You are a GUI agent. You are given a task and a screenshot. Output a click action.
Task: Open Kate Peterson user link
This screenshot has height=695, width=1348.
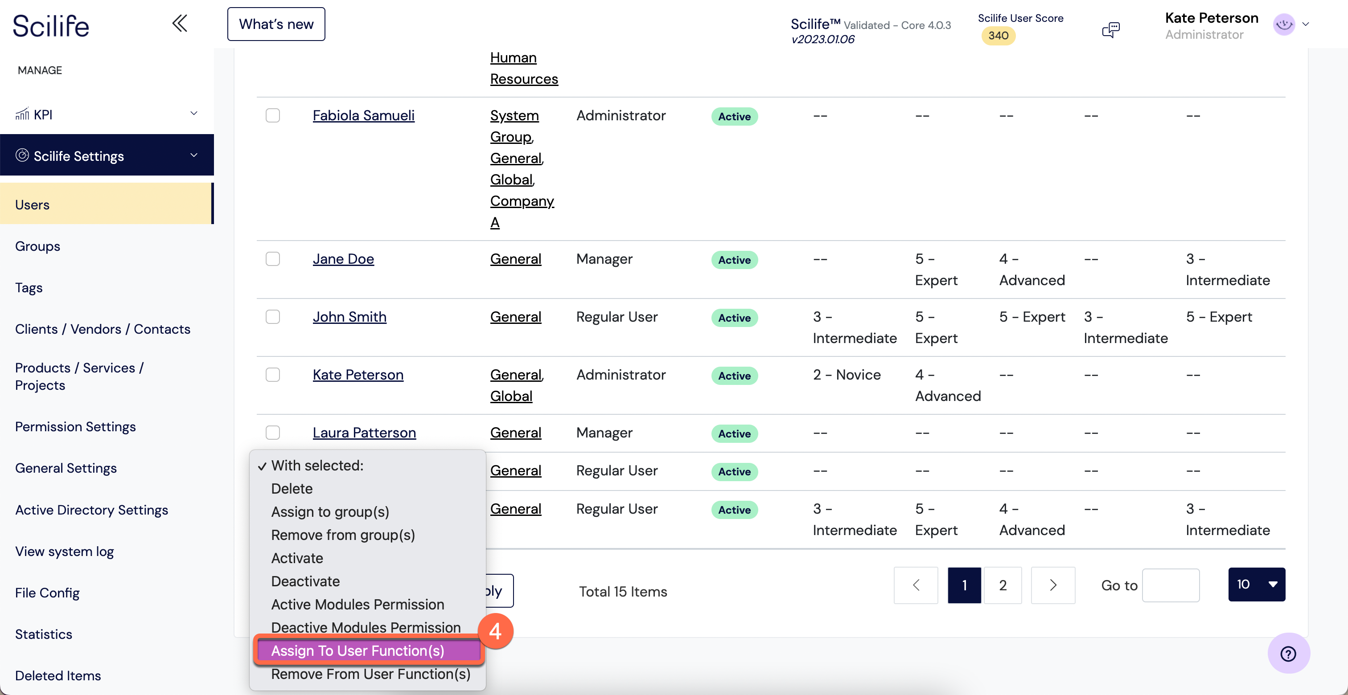pyautogui.click(x=358, y=375)
